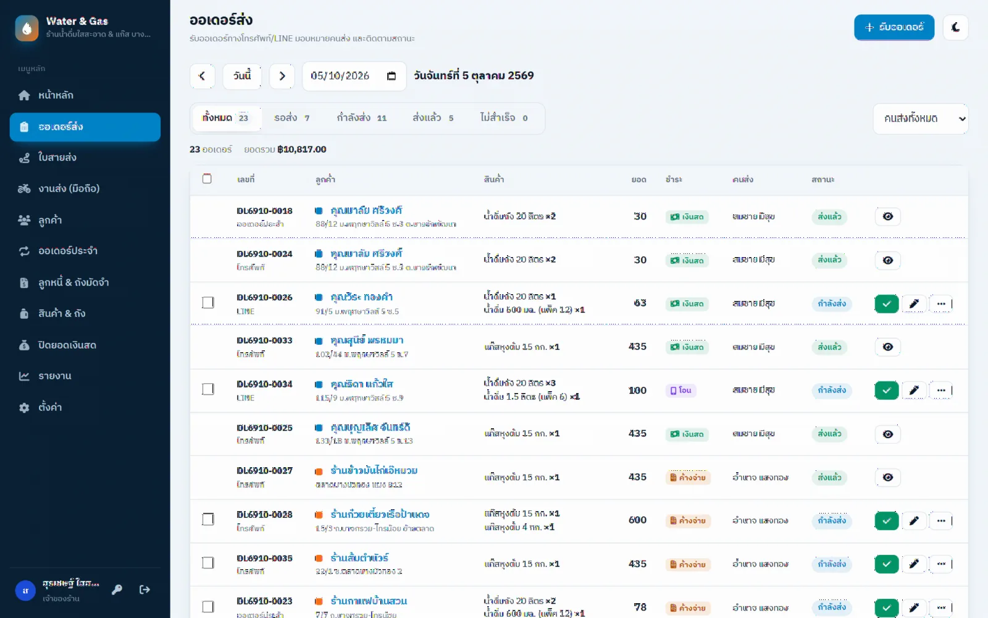The image size is (988, 618).
Task: Switch to the กำลังส่ง 11 tab
Action: click(x=362, y=118)
